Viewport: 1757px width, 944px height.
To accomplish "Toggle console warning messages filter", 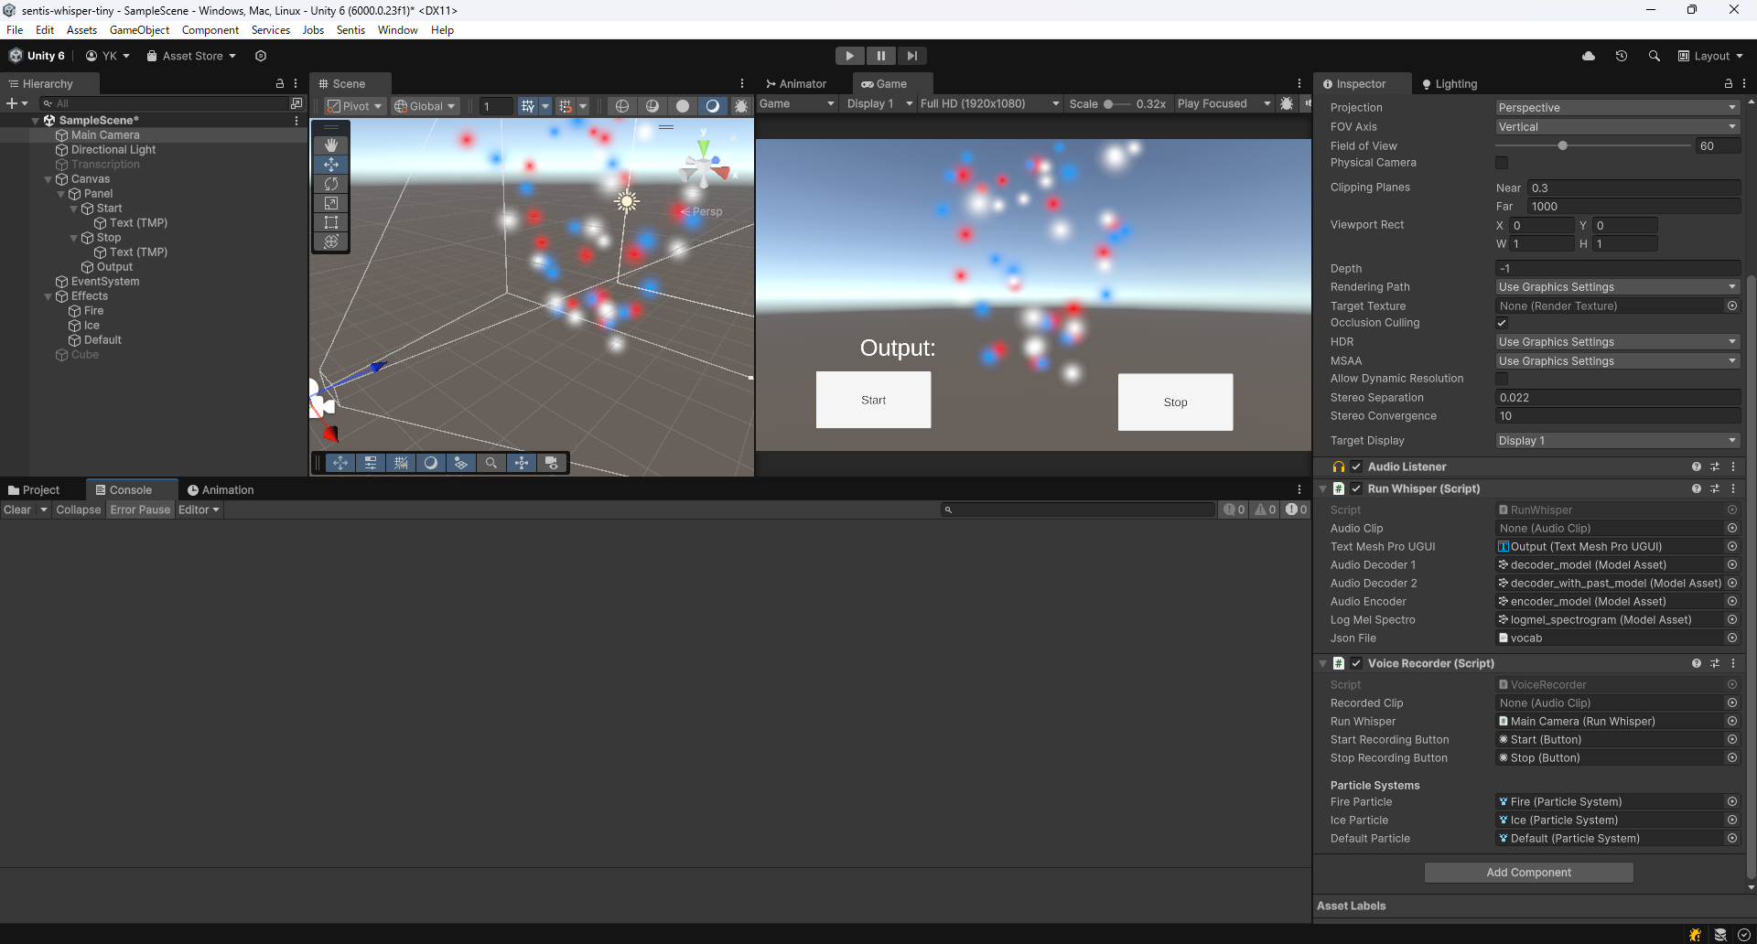I will [1266, 510].
